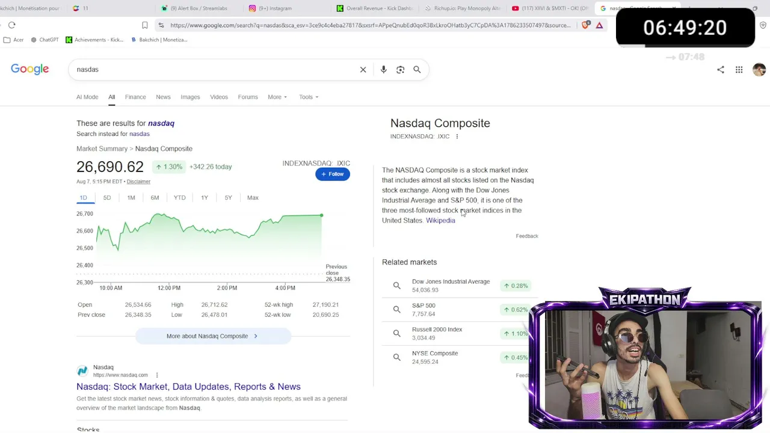Reload the page in the browser toolbar
This screenshot has width=770, height=433.
[11, 25]
